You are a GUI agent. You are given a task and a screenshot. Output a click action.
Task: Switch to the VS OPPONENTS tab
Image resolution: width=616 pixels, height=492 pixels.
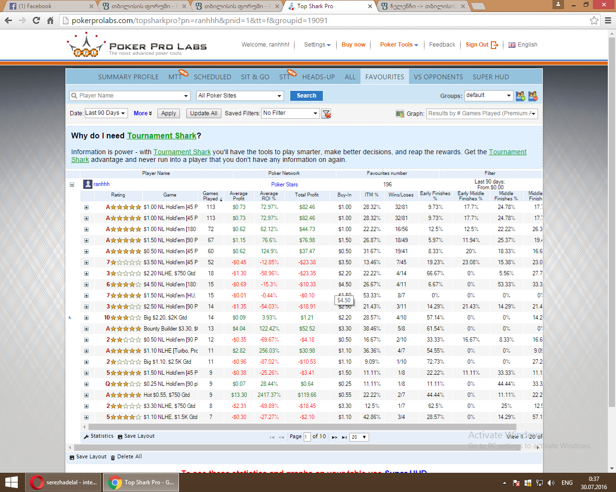[438, 77]
